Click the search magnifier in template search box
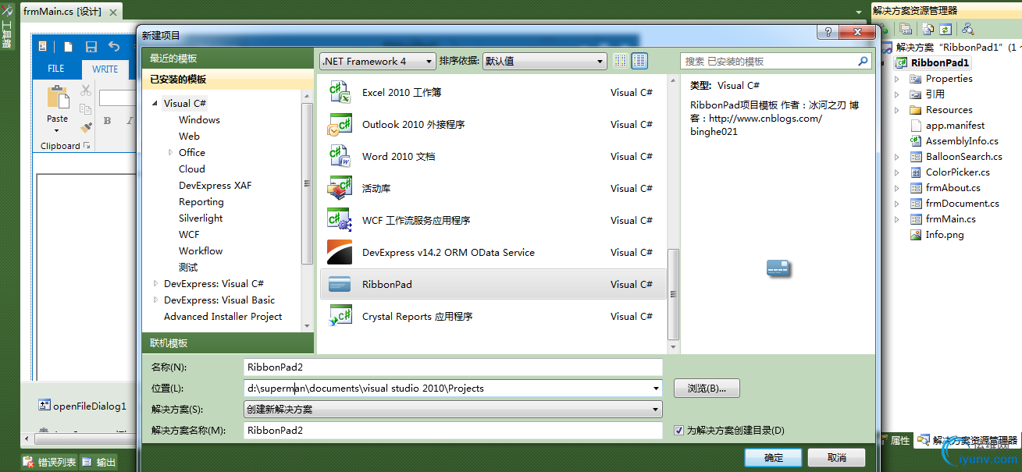1022x472 pixels. 863,61
